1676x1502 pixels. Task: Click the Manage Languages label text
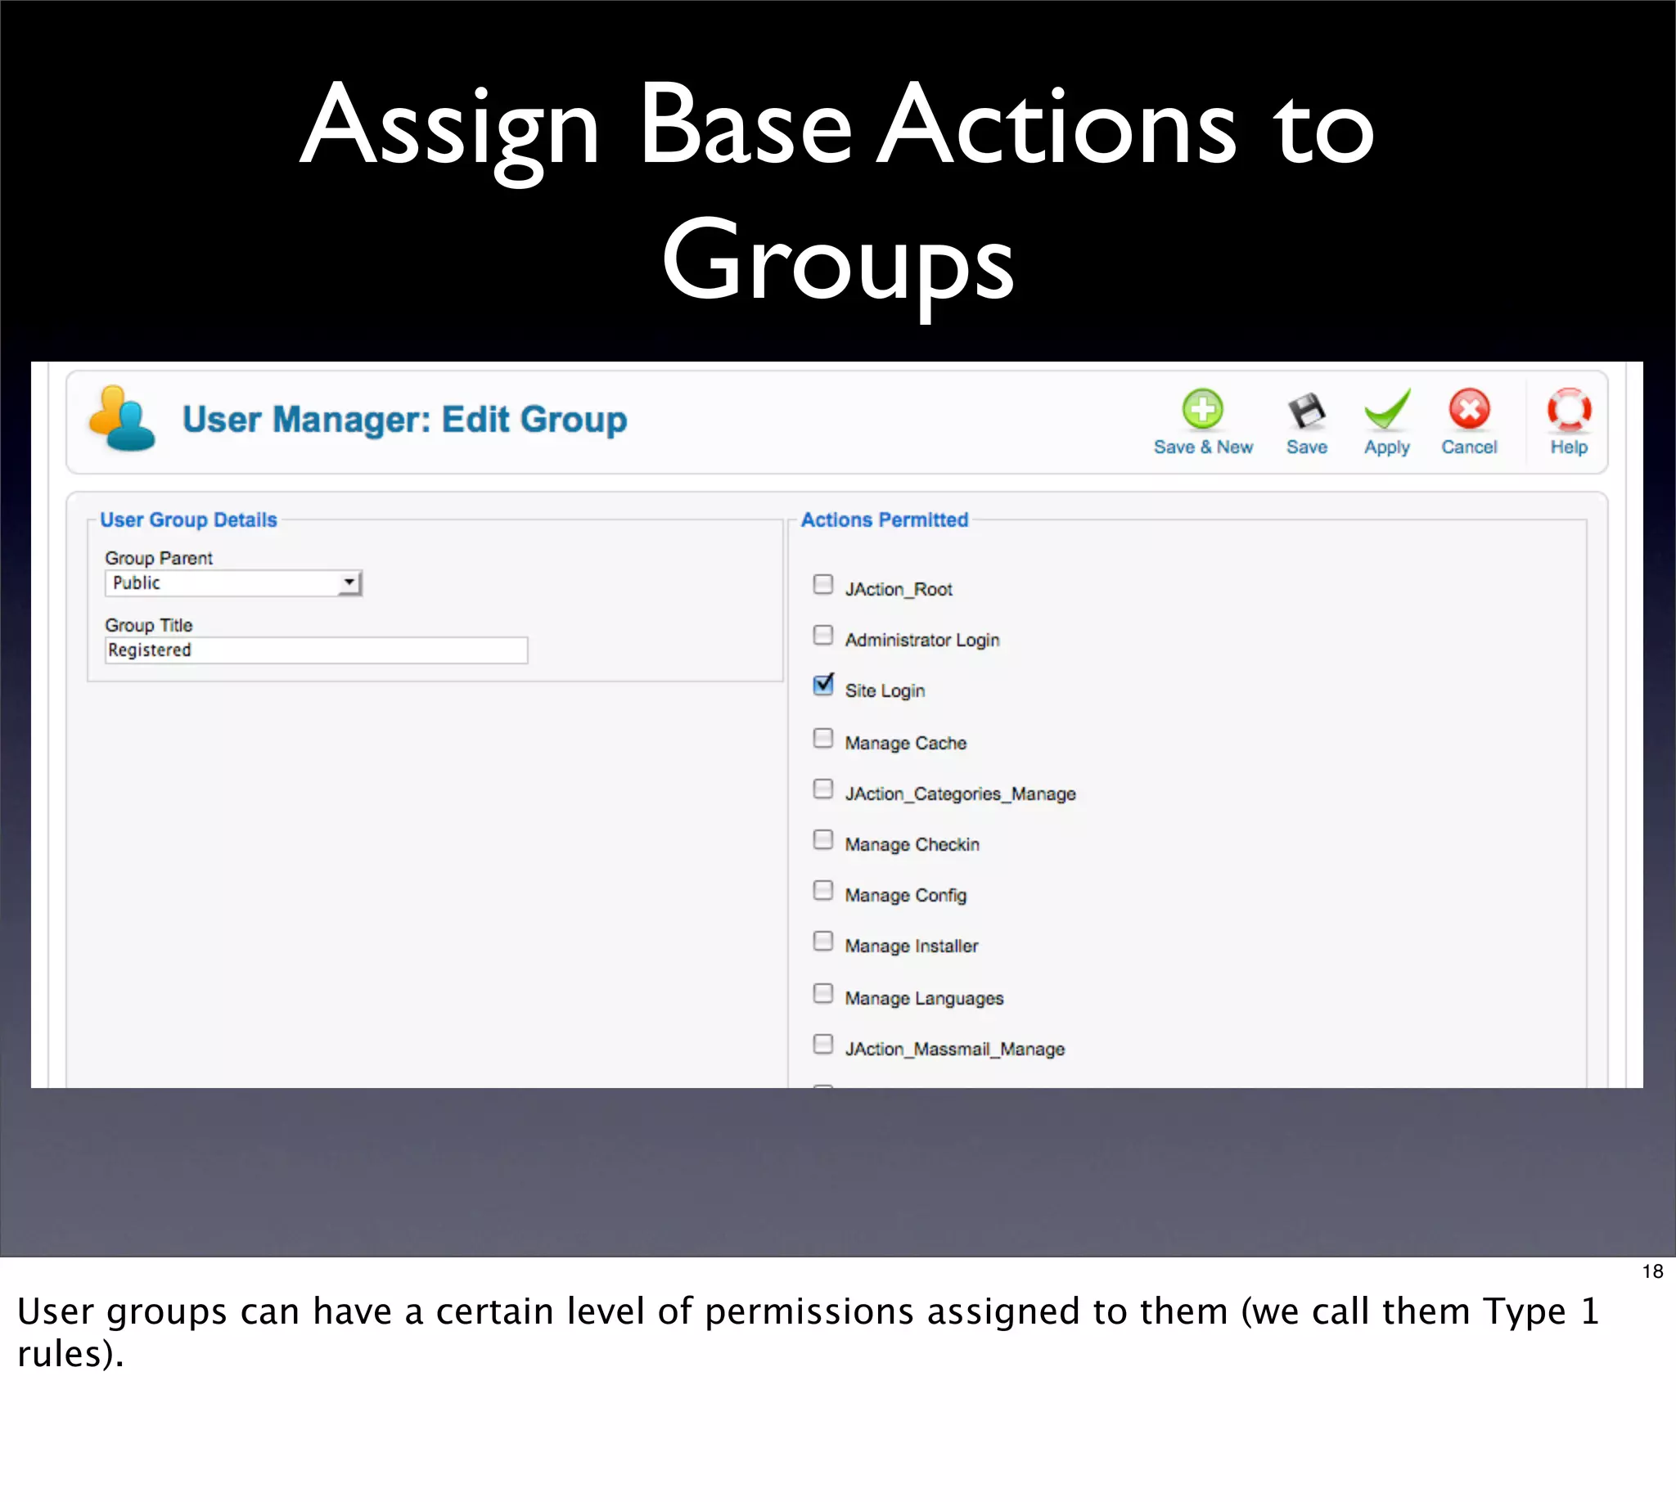tap(924, 999)
